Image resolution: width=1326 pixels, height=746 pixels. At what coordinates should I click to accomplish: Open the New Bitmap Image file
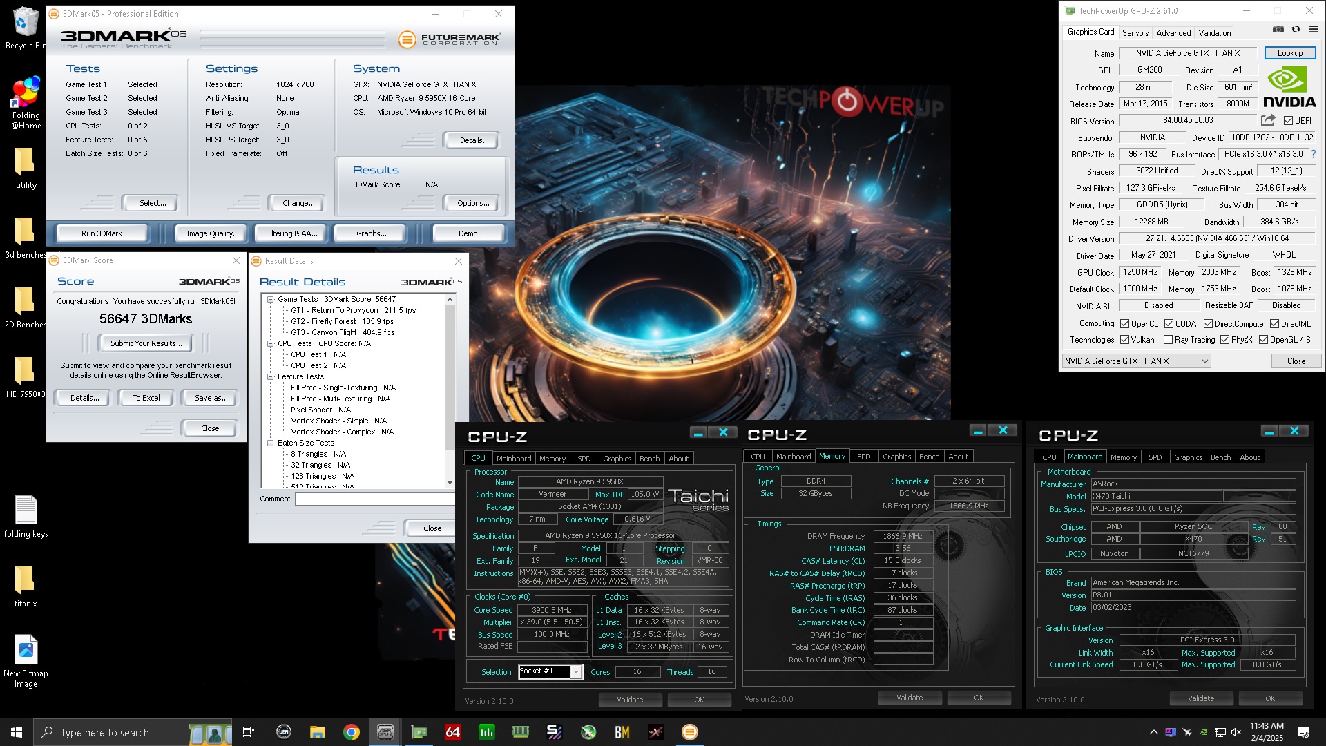[26, 661]
